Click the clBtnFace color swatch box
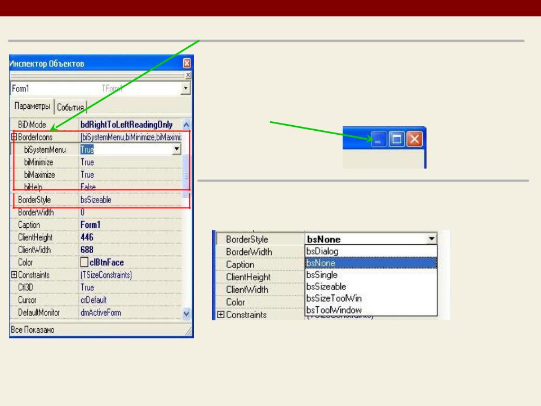541x406 pixels. (84, 262)
